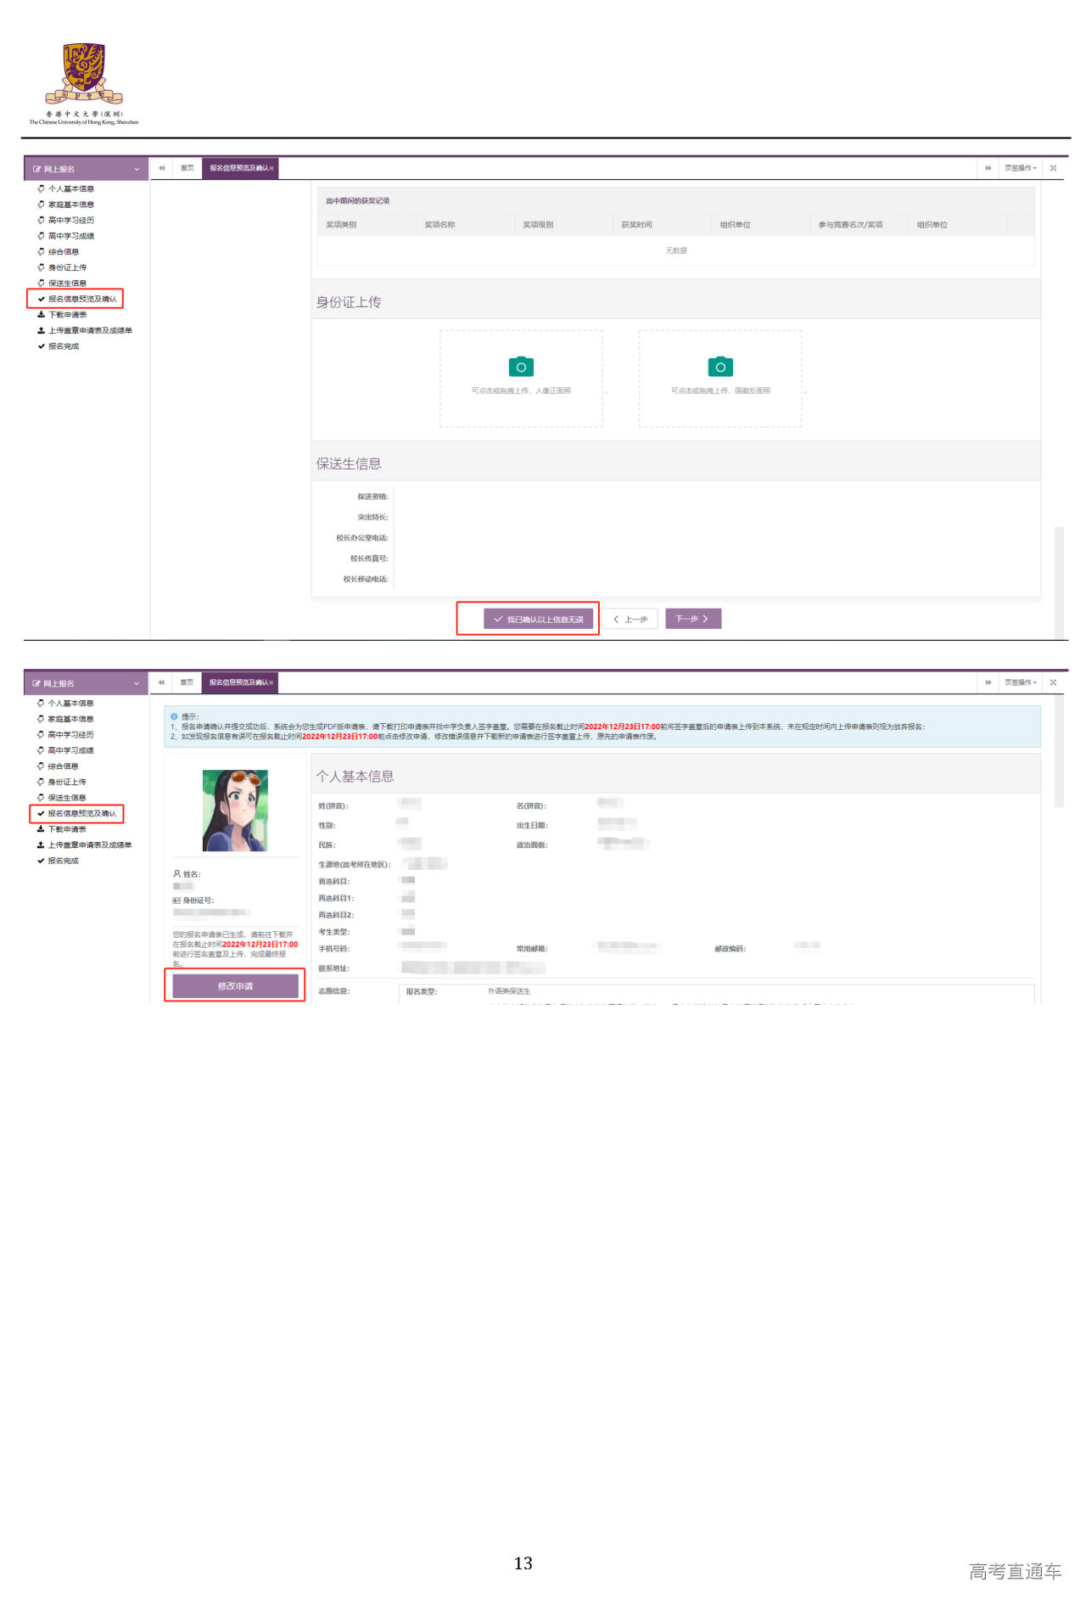Close 报名信息预览及确认 tab in upper screenshot
The width and height of the screenshot is (1086, 1605).
coord(271,169)
